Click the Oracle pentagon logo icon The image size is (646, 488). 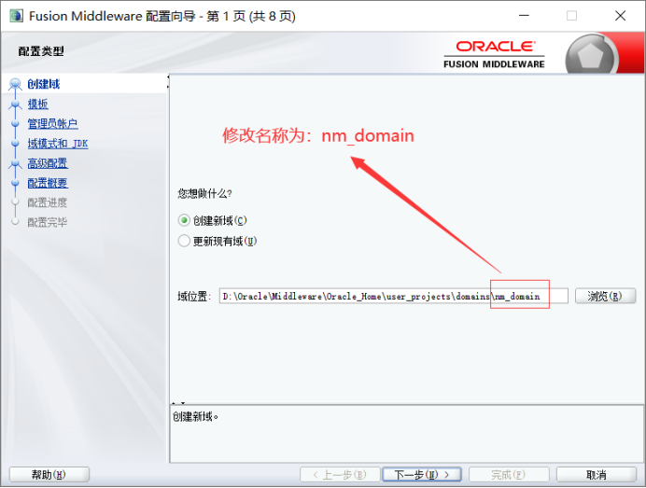(x=593, y=54)
